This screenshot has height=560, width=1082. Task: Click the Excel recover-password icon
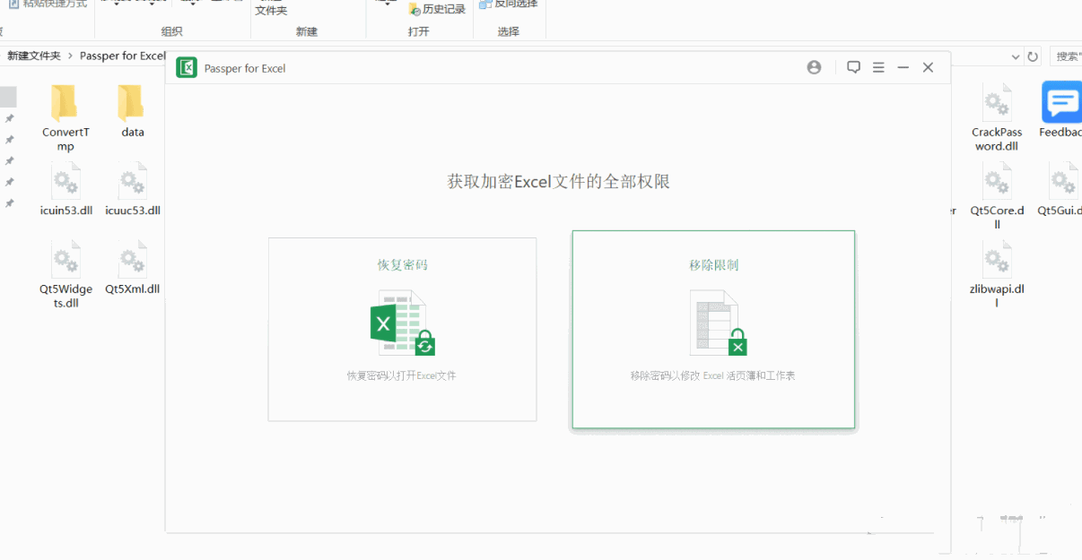pos(402,323)
